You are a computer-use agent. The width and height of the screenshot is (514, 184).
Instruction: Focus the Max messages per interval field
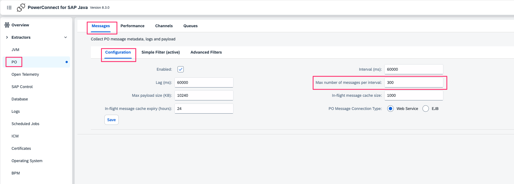click(x=414, y=82)
